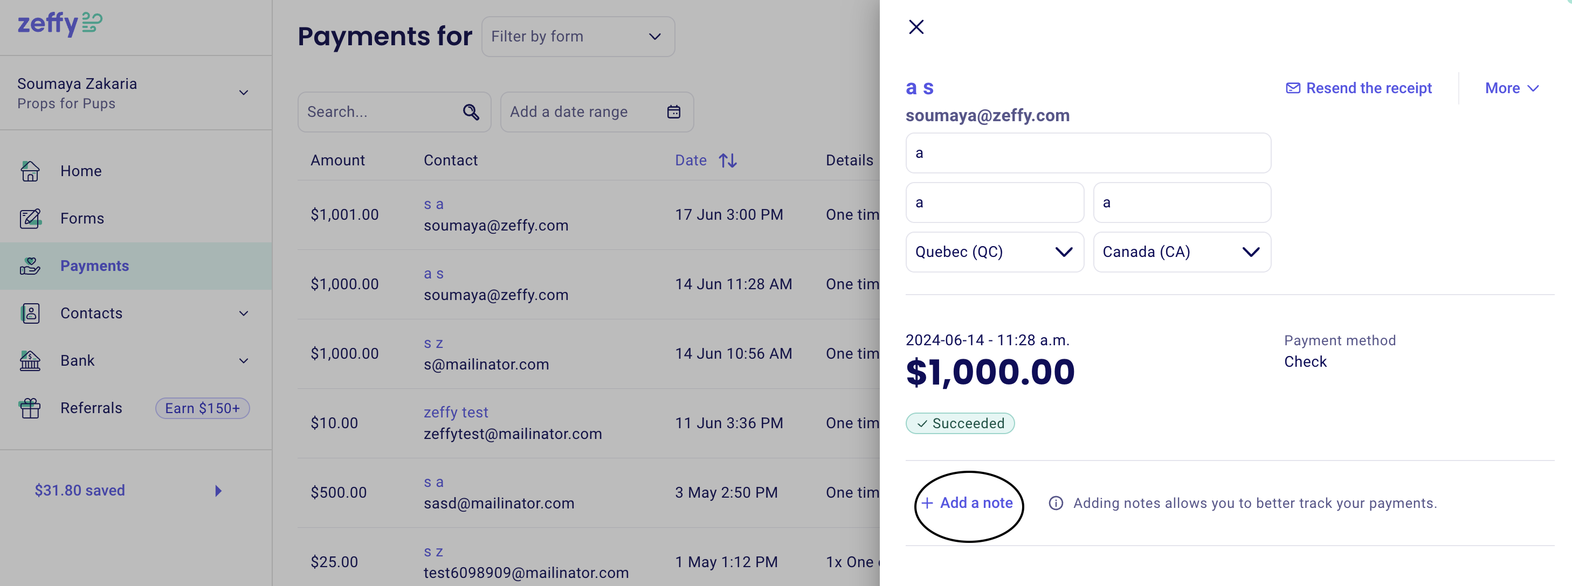Sort payments by the Date arrows icon
The width and height of the screenshot is (1572, 586).
(727, 161)
